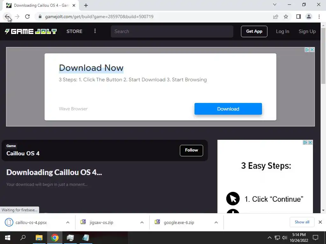
Task: Open the volume tray icon
Action: pyautogui.click(x=285, y=238)
